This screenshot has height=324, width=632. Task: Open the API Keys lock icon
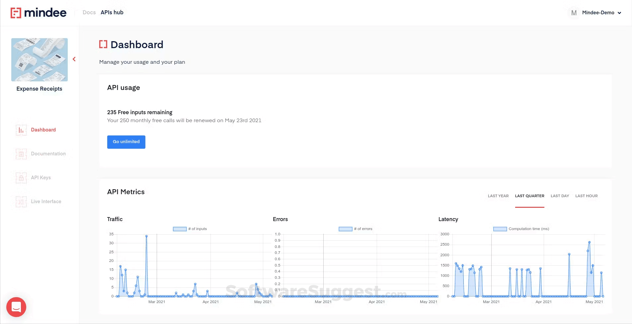[x=21, y=178]
